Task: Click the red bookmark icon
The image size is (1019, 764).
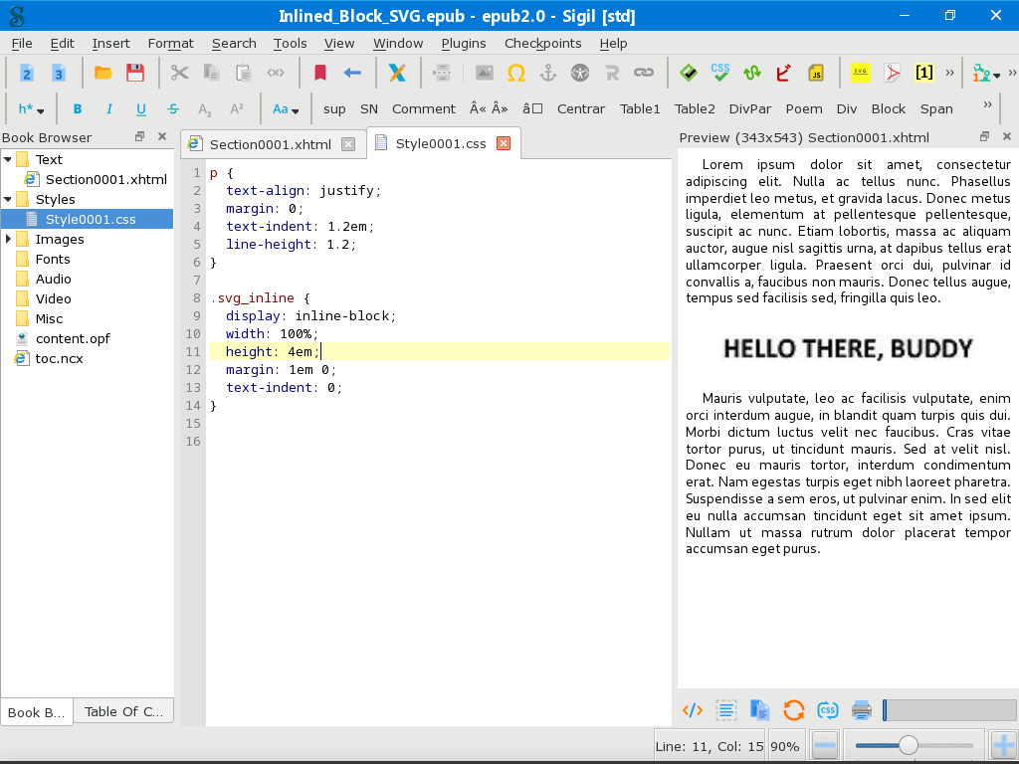Action: point(319,73)
